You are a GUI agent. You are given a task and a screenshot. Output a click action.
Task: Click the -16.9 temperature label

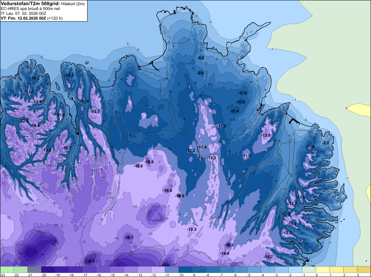[180, 196]
